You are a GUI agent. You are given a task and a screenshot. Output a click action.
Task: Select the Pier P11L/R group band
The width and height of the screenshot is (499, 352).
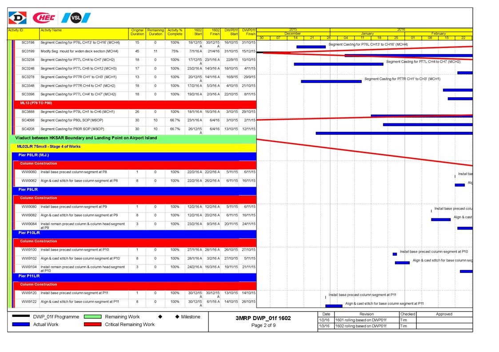[134, 277]
